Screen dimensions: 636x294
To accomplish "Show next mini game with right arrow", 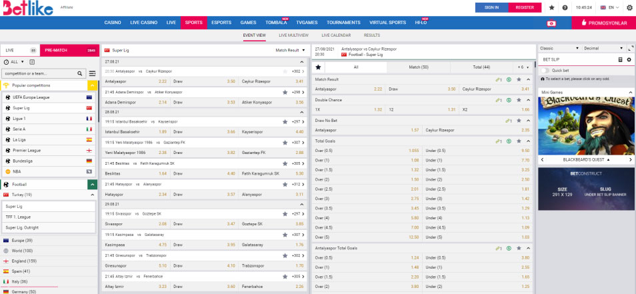I will [630, 160].
